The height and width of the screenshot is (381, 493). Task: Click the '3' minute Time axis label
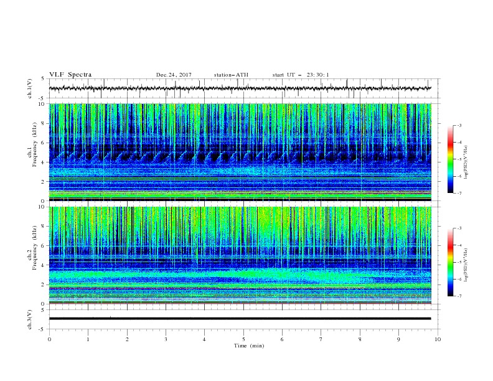coord(166,339)
